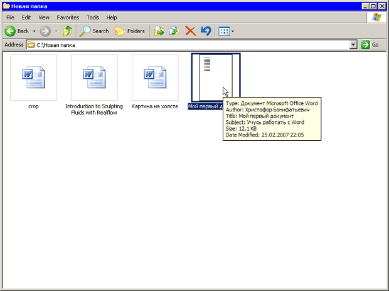Click the Windows flag logo
The image size is (389, 291).
click(x=376, y=18)
